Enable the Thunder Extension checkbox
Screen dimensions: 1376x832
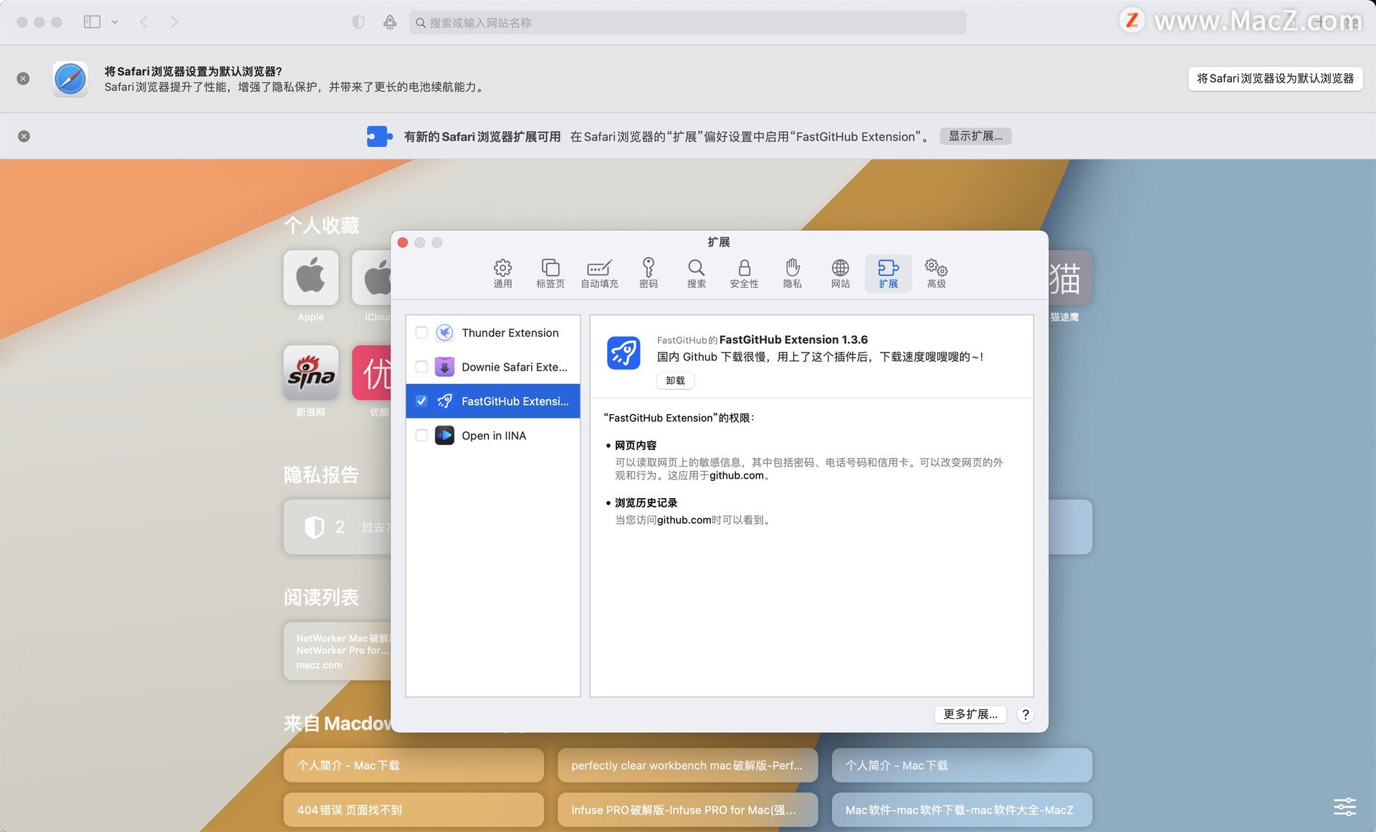421,333
